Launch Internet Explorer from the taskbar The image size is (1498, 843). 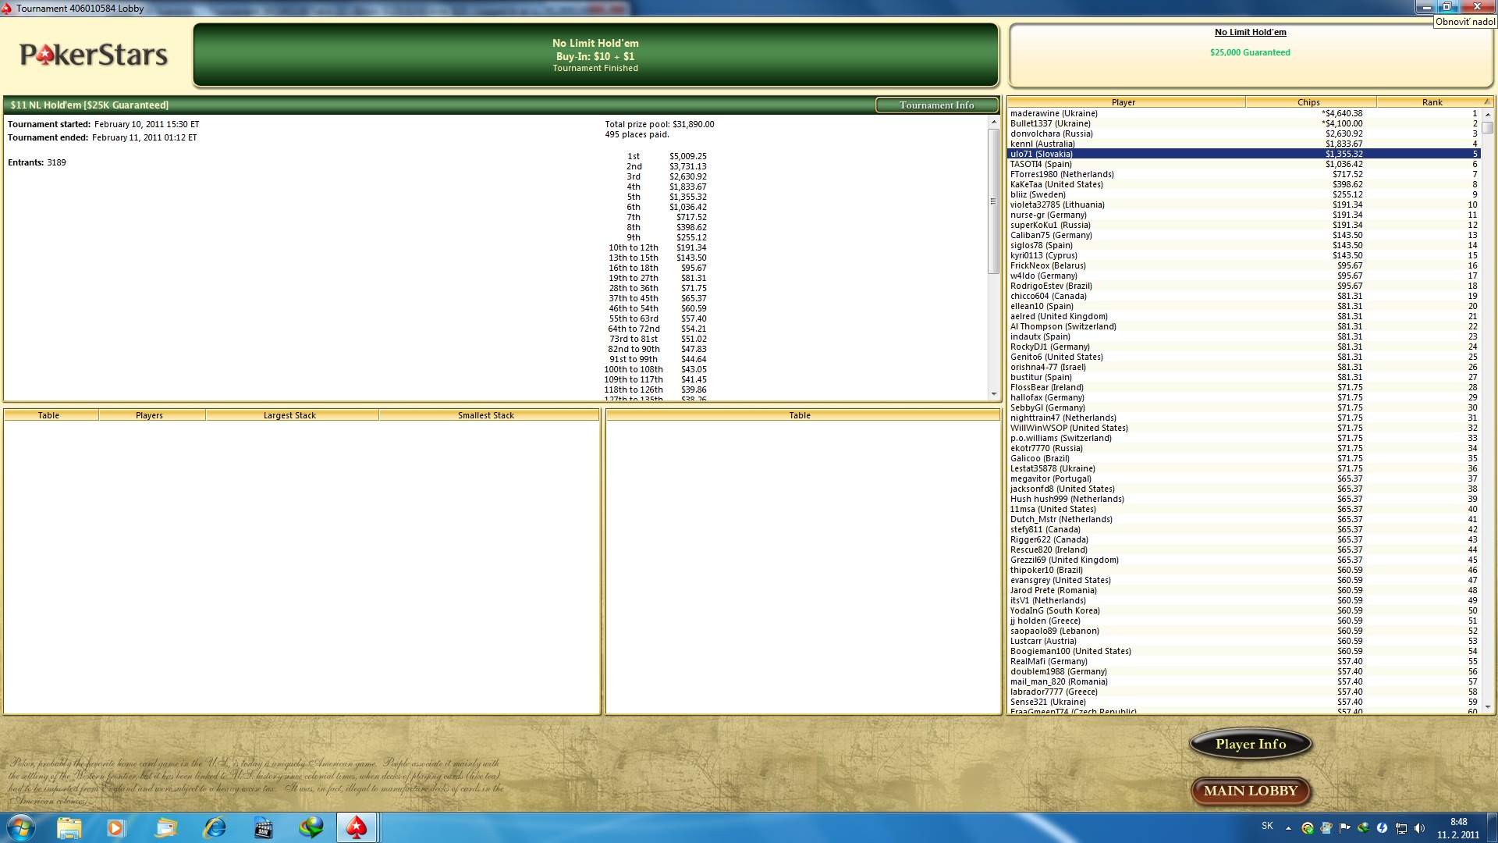click(214, 827)
